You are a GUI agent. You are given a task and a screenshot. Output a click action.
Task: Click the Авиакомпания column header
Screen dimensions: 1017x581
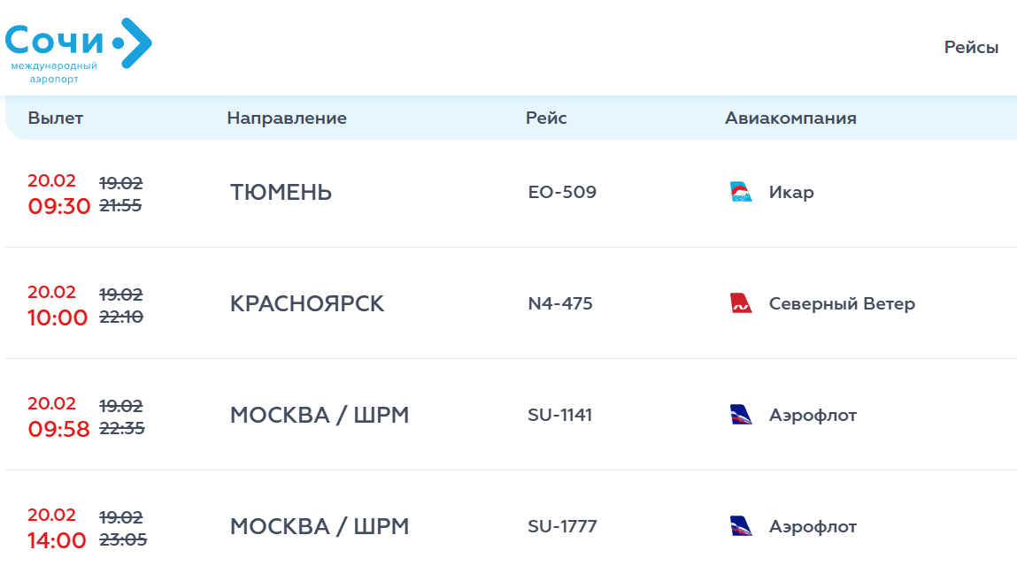(790, 118)
